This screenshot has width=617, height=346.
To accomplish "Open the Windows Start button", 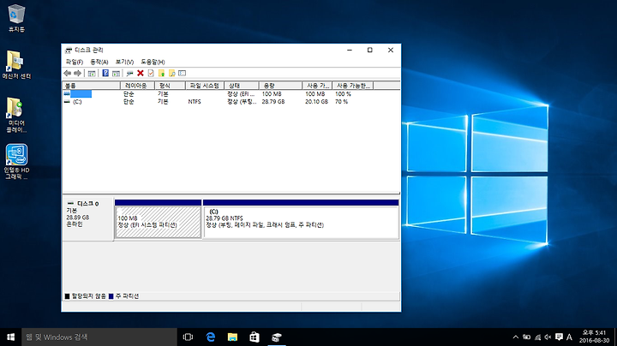I will pos(10,337).
